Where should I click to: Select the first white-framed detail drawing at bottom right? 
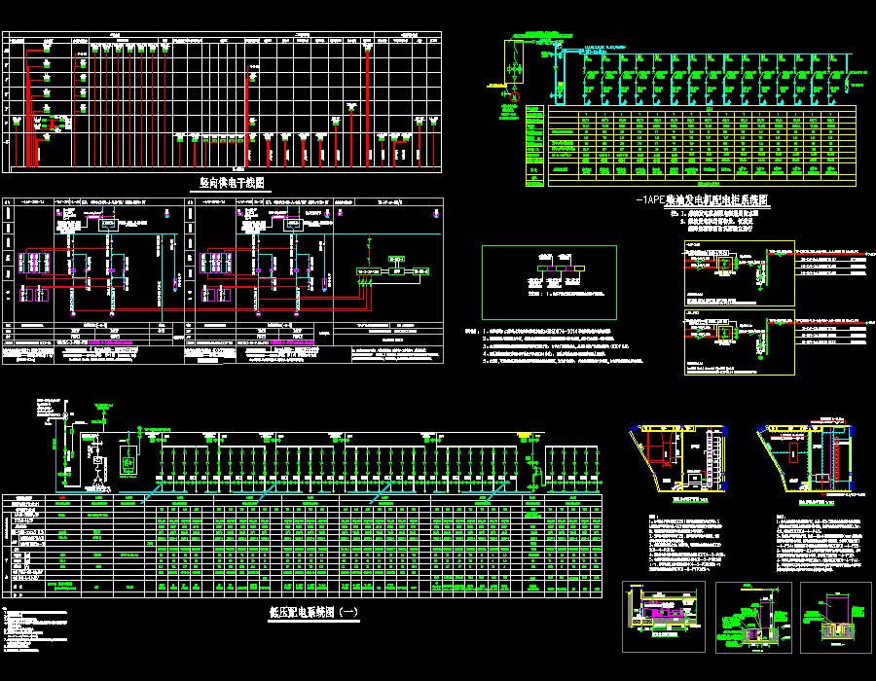663,616
